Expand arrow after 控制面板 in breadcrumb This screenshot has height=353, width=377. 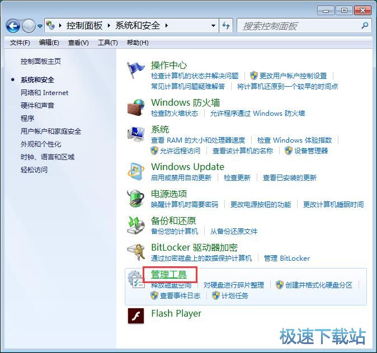(x=109, y=25)
